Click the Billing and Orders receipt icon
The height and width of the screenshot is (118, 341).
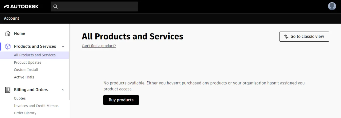[x=8, y=90]
